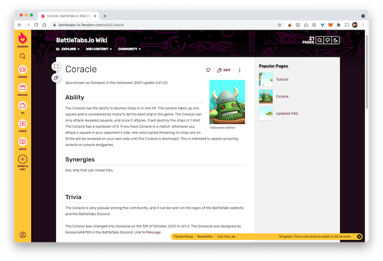Click Join Fan Lab button
The width and height of the screenshot is (383, 261).
[226, 237]
